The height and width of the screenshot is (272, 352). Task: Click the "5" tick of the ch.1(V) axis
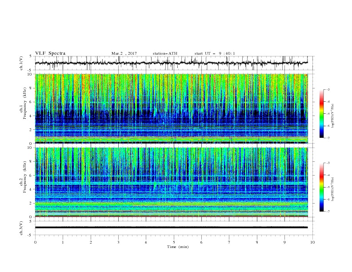32,56
